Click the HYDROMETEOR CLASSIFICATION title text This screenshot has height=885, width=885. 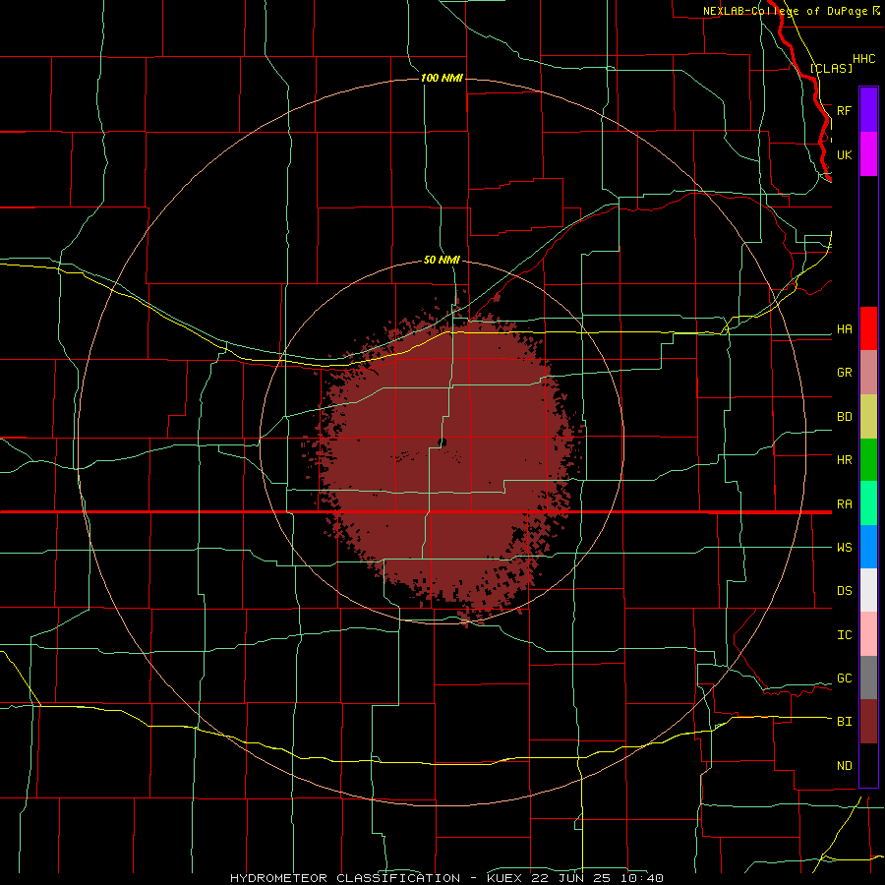(x=345, y=878)
